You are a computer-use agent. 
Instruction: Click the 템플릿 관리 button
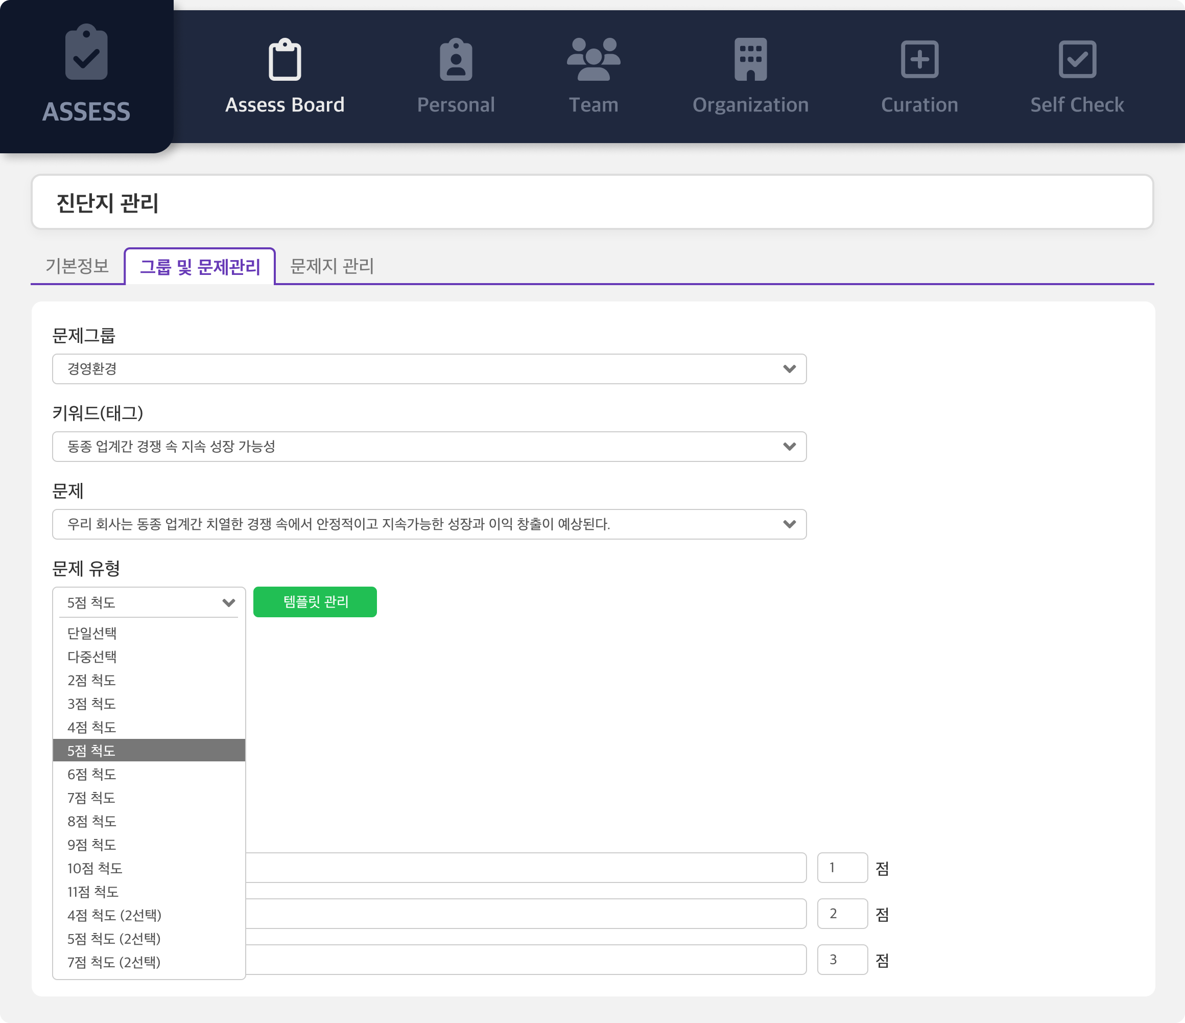315,602
